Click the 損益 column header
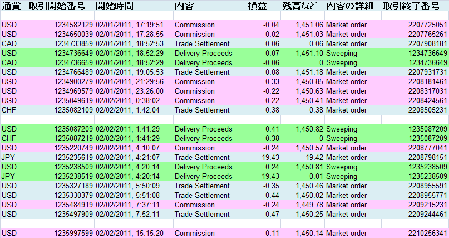Image resolution: width=449 pixels, height=238 pixels. (x=257, y=7)
